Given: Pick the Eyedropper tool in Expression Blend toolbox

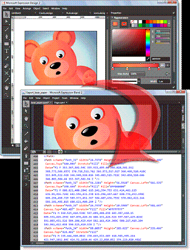Looking at the screenshot, I should pyautogui.click(x=26, y=134).
